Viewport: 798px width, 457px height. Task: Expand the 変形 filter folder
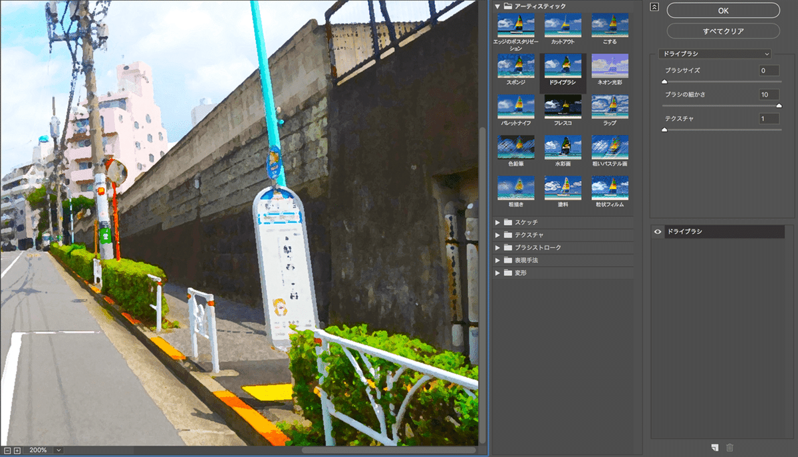497,273
